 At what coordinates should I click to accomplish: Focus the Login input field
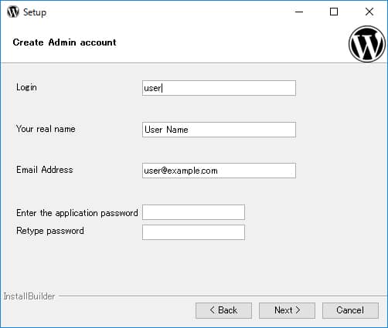[x=219, y=88]
